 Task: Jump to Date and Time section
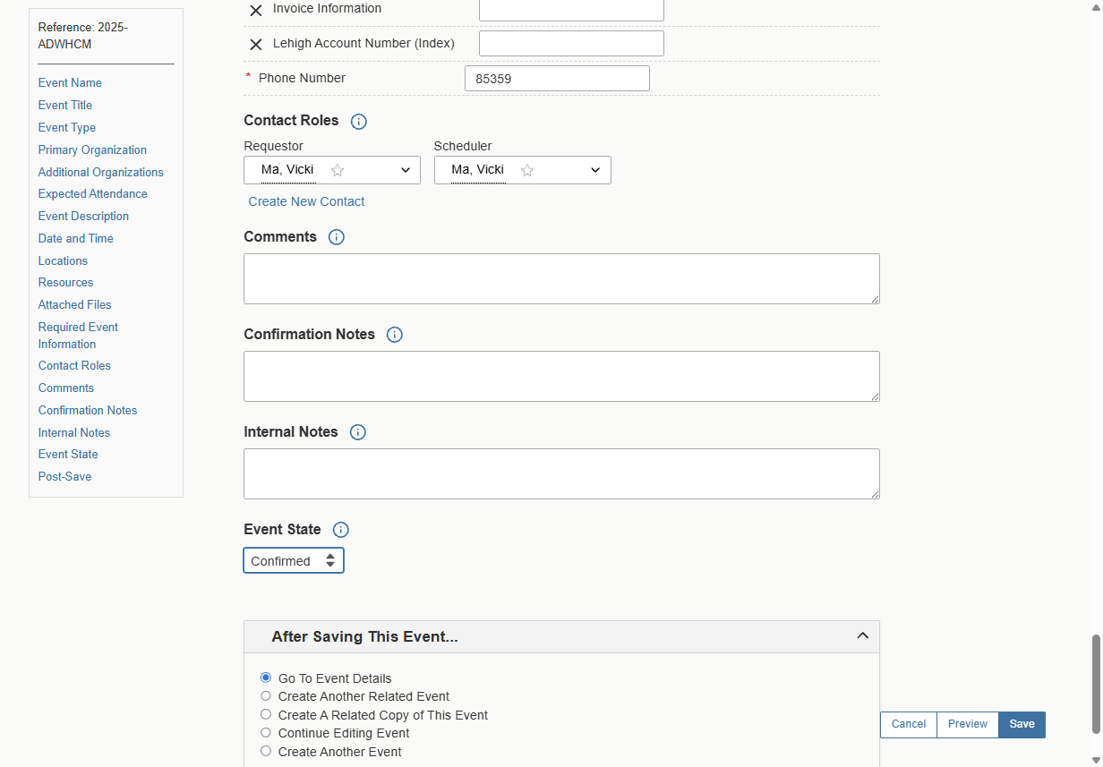(x=76, y=238)
